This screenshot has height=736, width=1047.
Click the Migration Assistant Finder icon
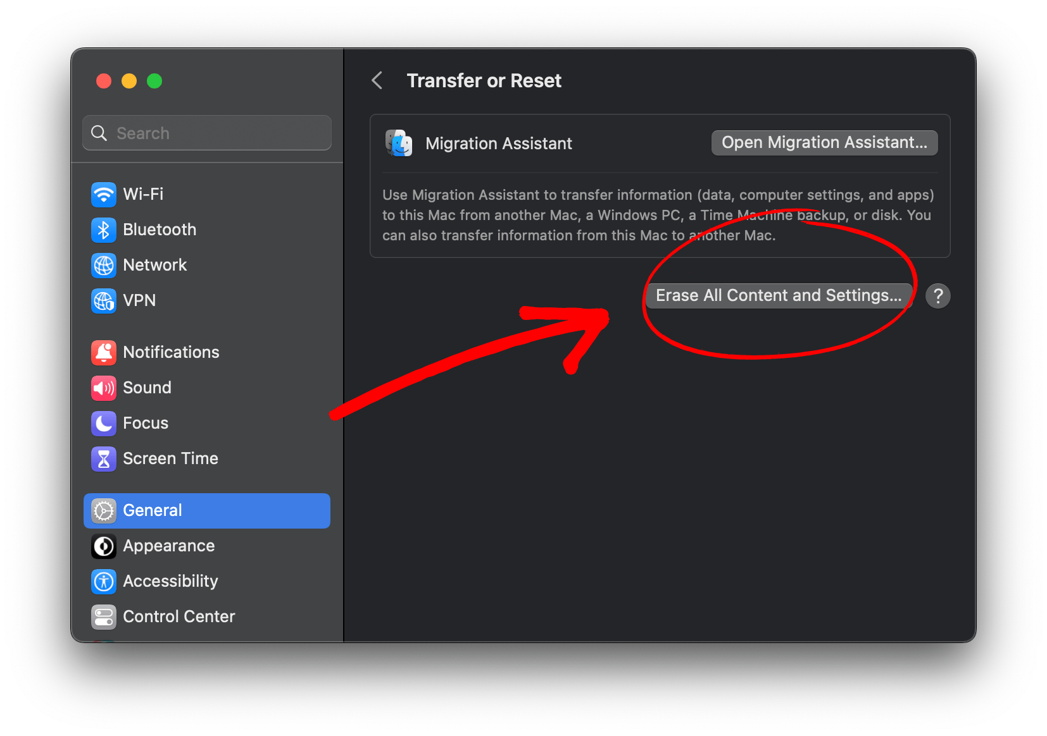pos(398,143)
